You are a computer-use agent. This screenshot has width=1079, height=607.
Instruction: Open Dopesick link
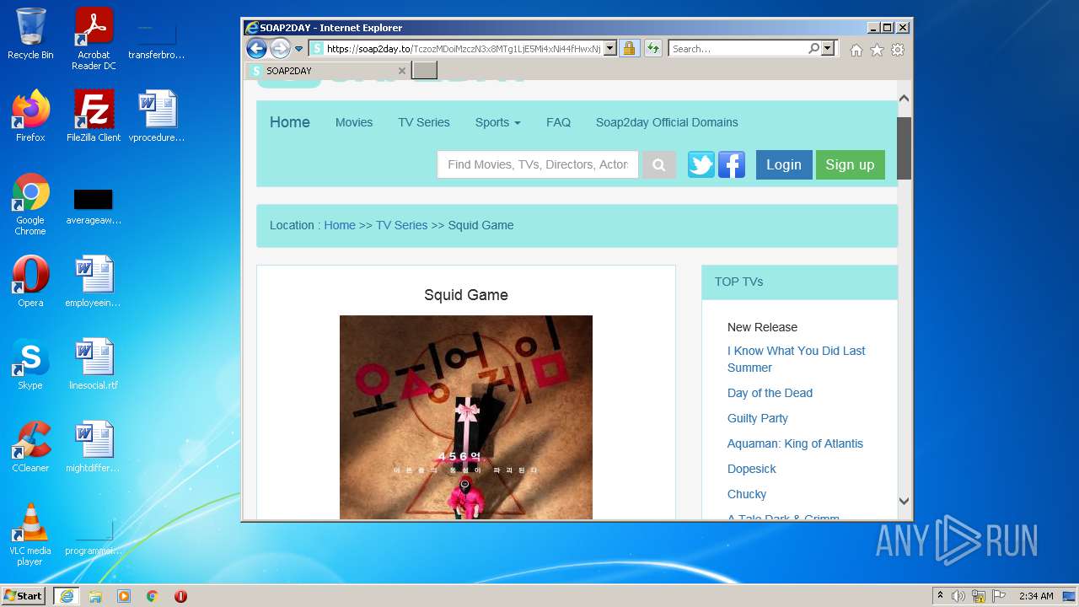pyautogui.click(x=752, y=469)
